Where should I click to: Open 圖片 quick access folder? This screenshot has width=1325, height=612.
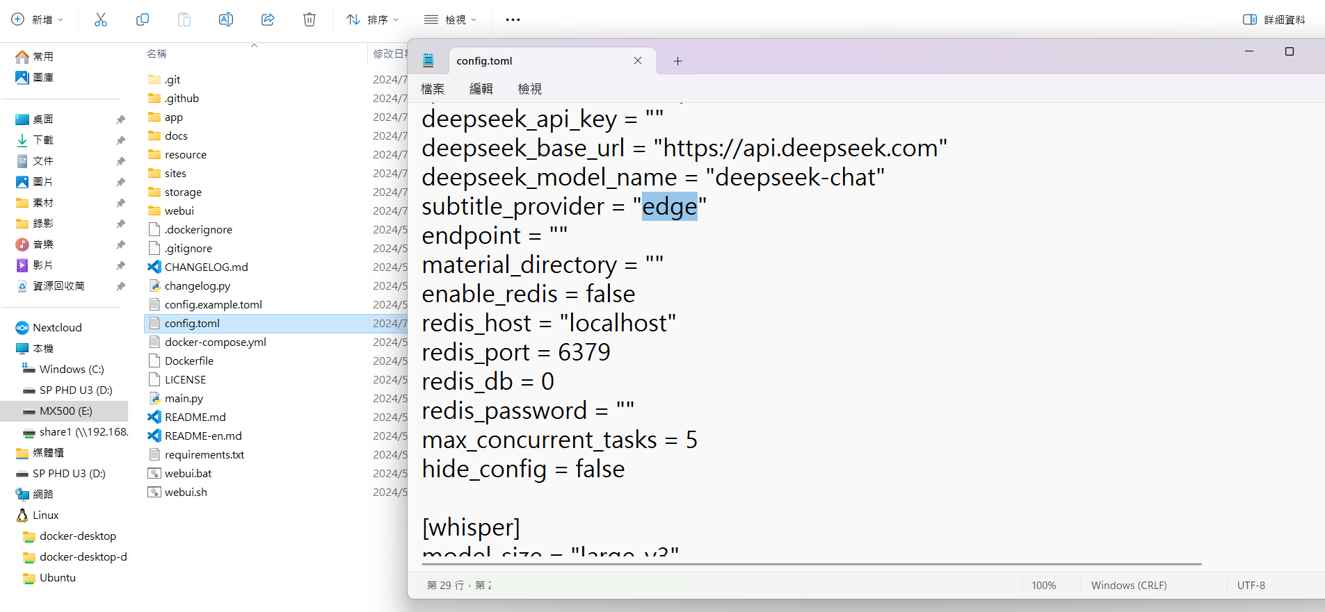35,181
